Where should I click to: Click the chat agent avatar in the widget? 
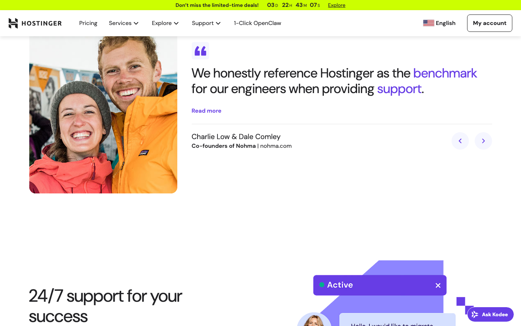pyautogui.click(x=314, y=321)
